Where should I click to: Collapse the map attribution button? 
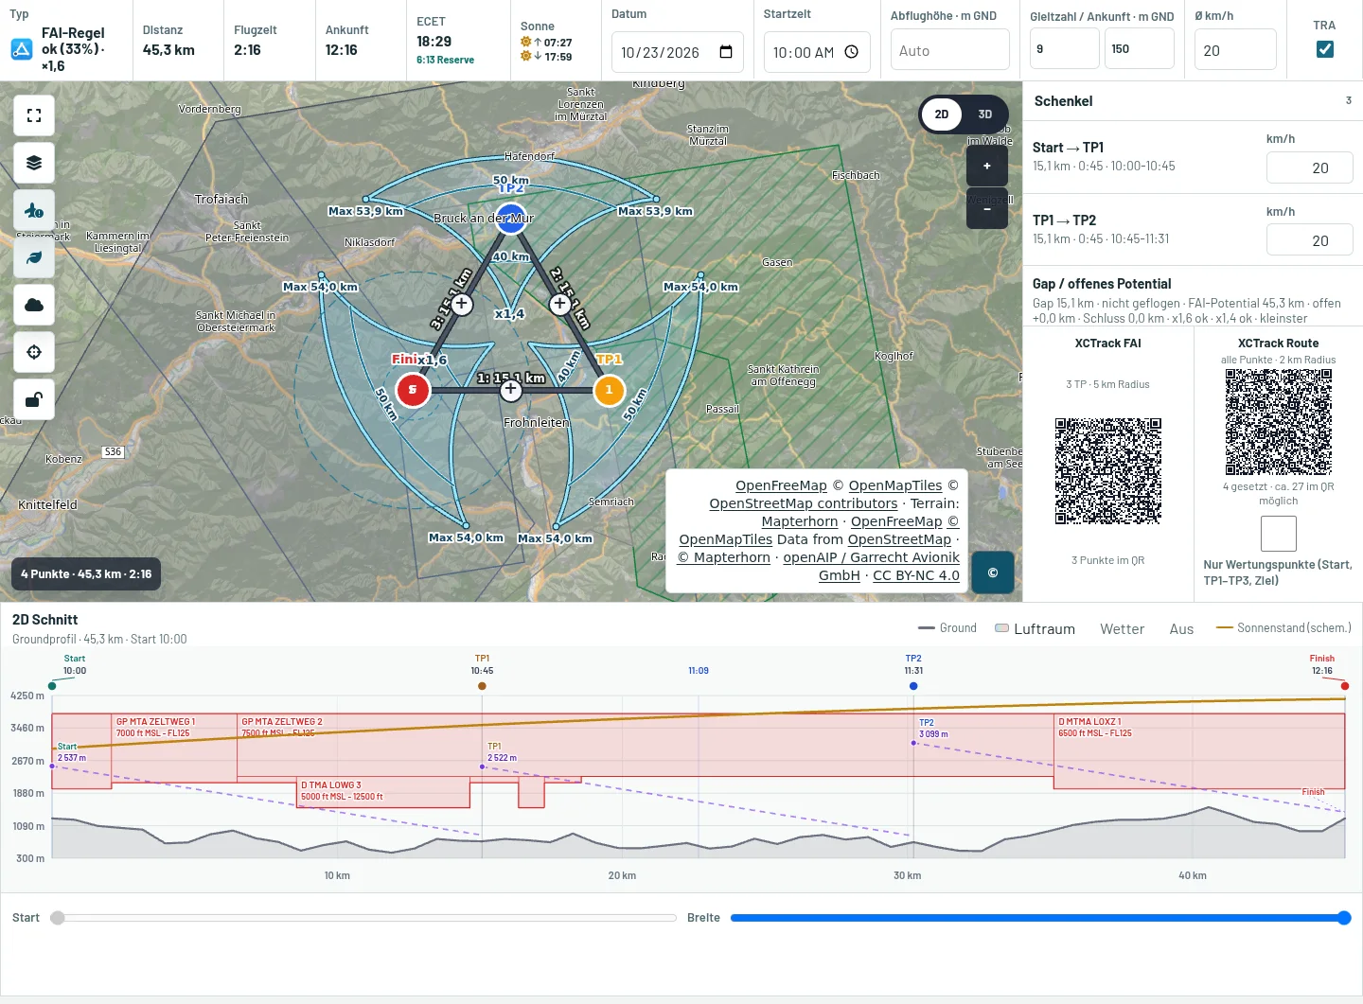[x=993, y=572]
